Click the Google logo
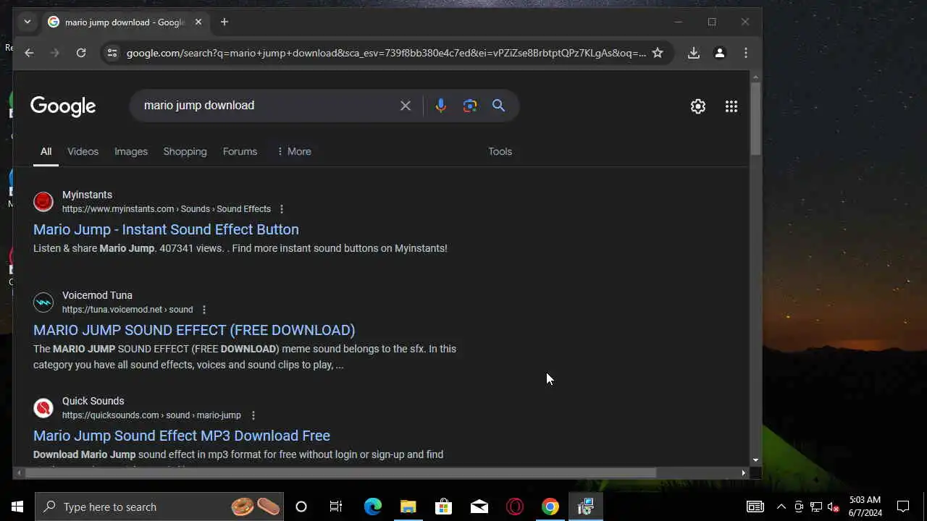 [x=63, y=106]
